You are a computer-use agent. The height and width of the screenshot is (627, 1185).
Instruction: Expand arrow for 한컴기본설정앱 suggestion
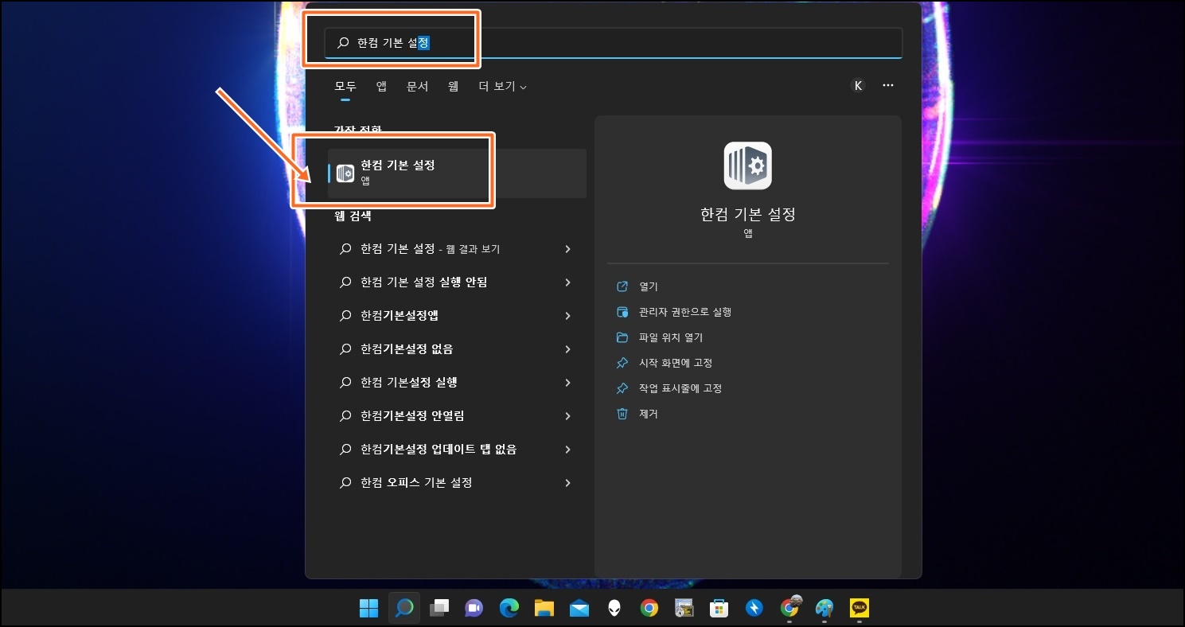(x=567, y=316)
